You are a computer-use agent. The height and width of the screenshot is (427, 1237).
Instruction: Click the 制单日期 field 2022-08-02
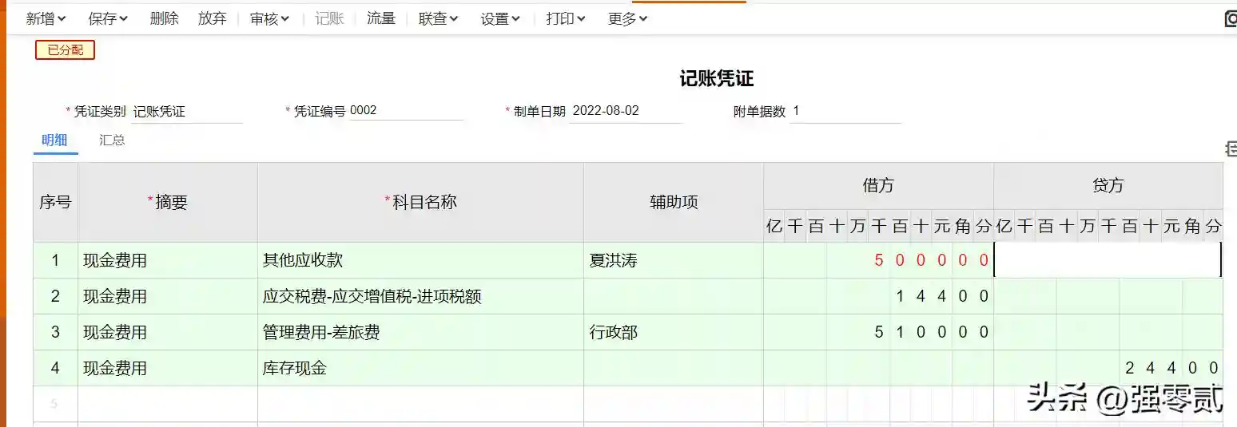(625, 111)
